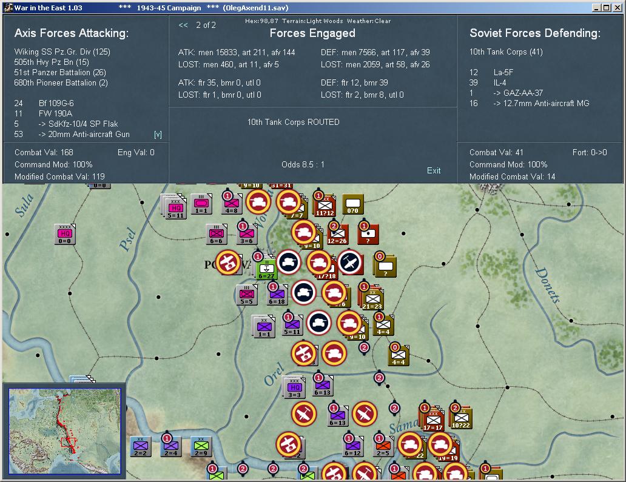Screen dimensions: 626x482
Task: Select the purple 5=11 unit counter
Action: (x=292, y=325)
